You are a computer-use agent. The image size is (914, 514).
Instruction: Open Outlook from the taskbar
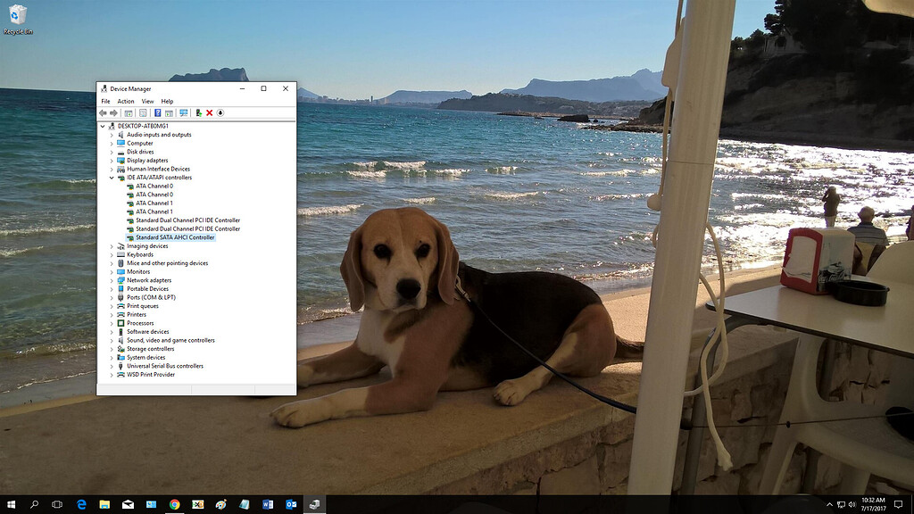coord(291,505)
